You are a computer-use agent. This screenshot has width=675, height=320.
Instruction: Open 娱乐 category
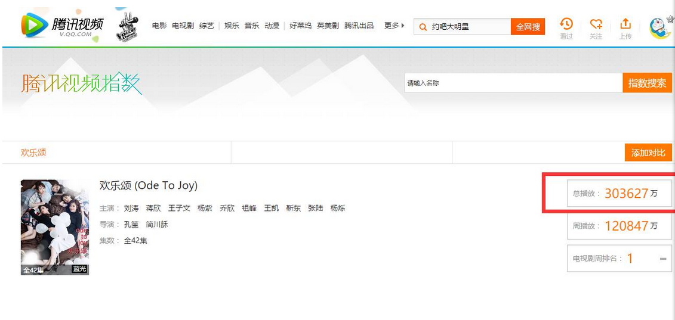click(x=232, y=26)
